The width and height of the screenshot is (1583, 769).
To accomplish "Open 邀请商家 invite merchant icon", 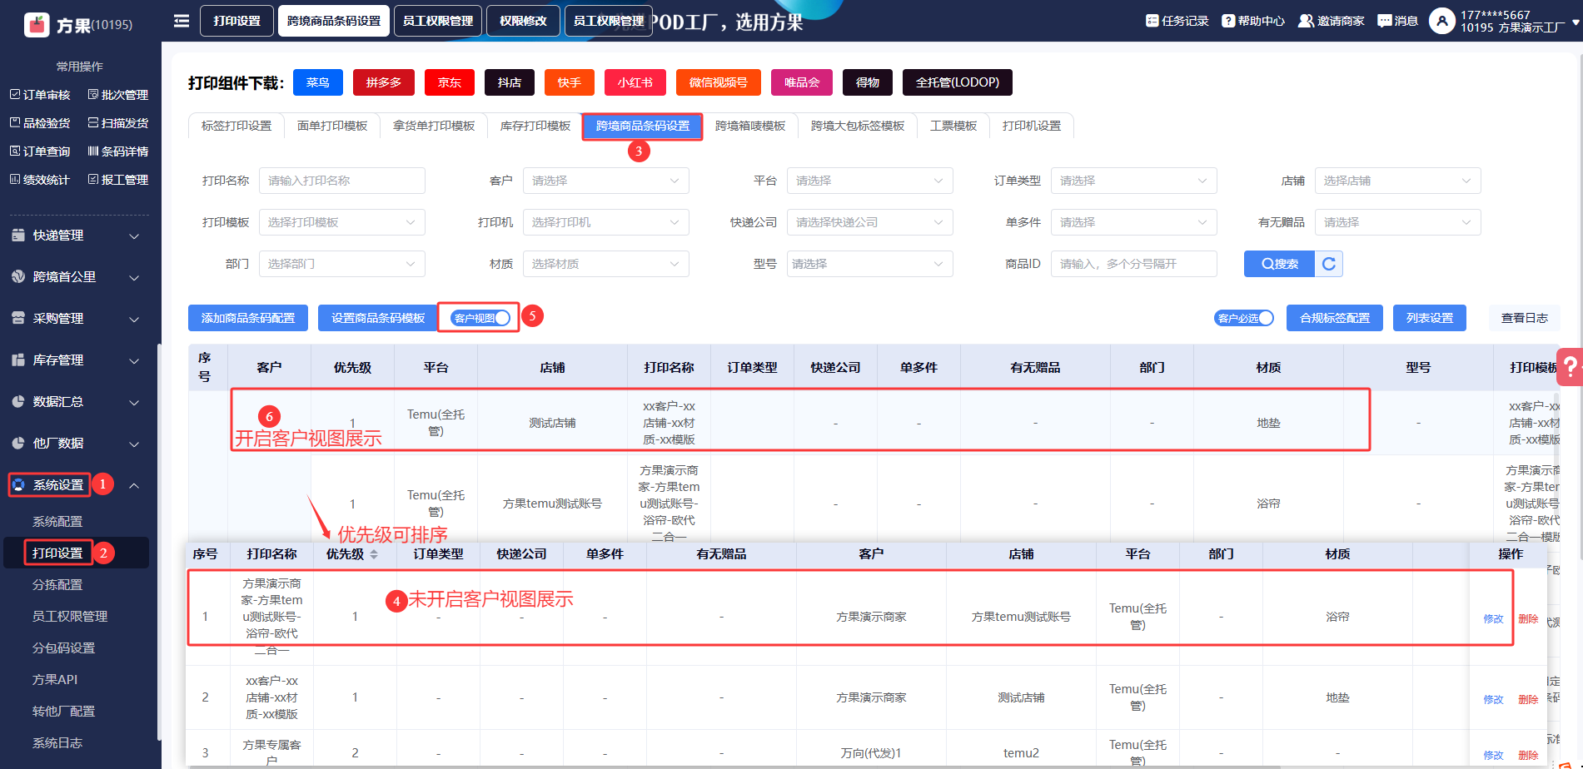I will coord(1306,21).
